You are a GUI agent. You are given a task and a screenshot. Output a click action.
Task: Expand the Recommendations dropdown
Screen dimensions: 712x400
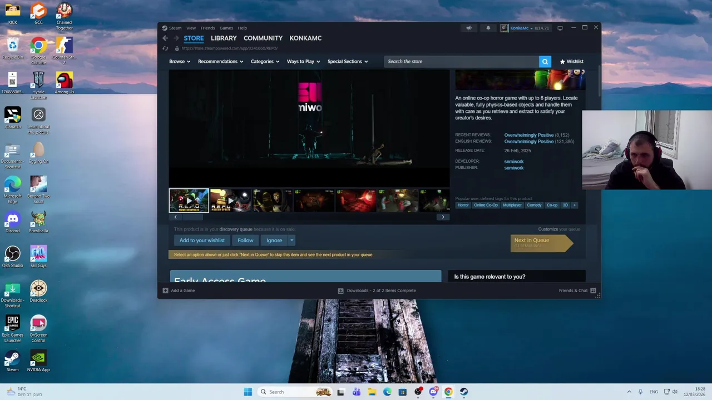(x=220, y=62)
